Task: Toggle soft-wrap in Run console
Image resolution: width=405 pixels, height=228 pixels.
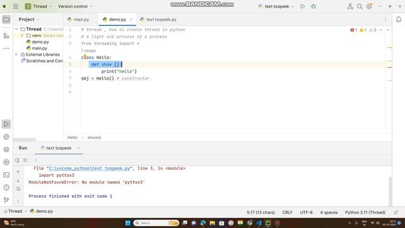Action: tap(18, 189)
